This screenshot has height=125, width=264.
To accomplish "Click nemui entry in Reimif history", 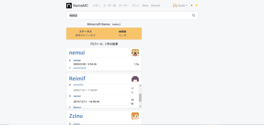I will coord(77,96).
